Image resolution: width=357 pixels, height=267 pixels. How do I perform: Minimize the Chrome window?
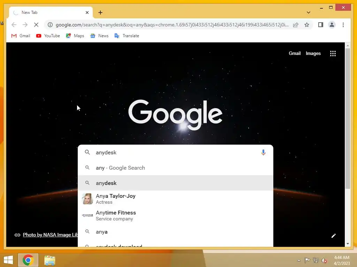point(321,8)
